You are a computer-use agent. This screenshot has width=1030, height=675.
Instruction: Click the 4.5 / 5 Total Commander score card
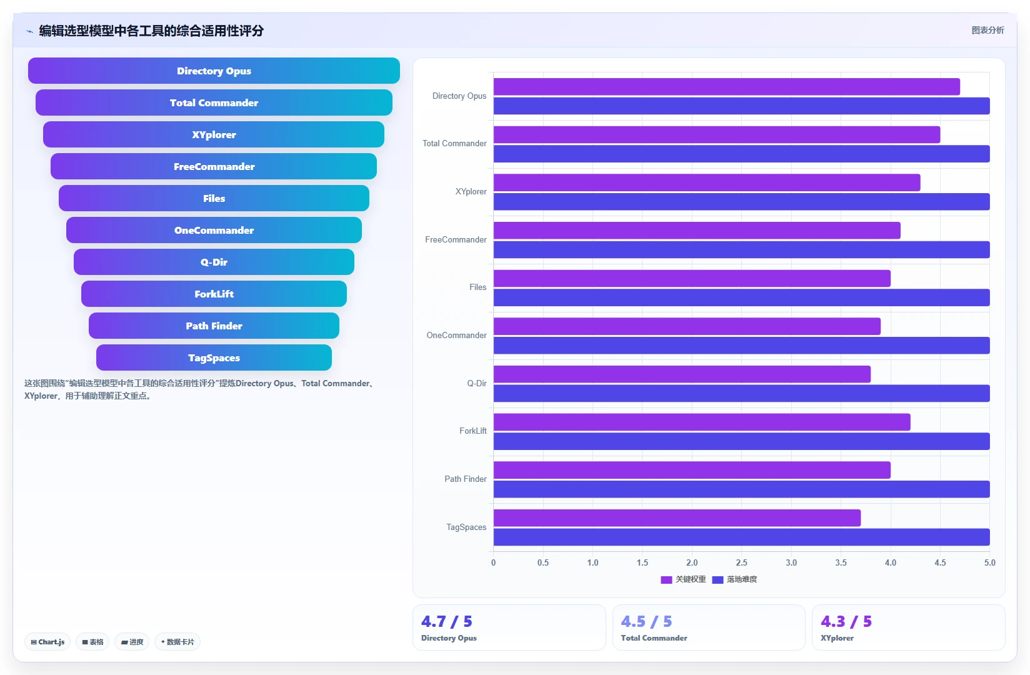pyautogui.click(x=709, y=627)
